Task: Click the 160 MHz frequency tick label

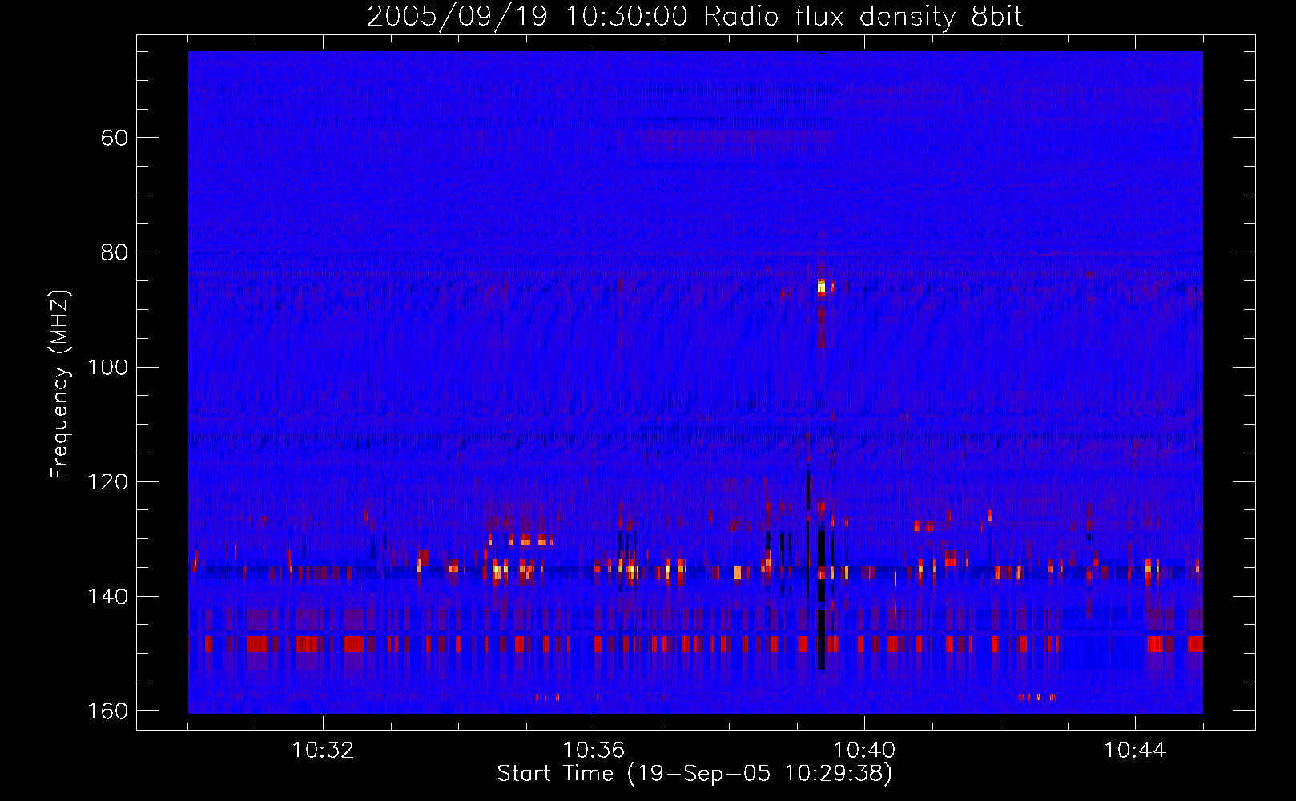Action: pyautogui.click(x=108, y=711)
